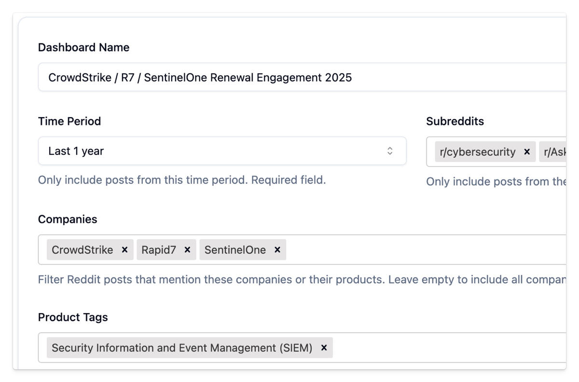Click the up-down chevron in Time Period
579x382 pixels.
390,151
